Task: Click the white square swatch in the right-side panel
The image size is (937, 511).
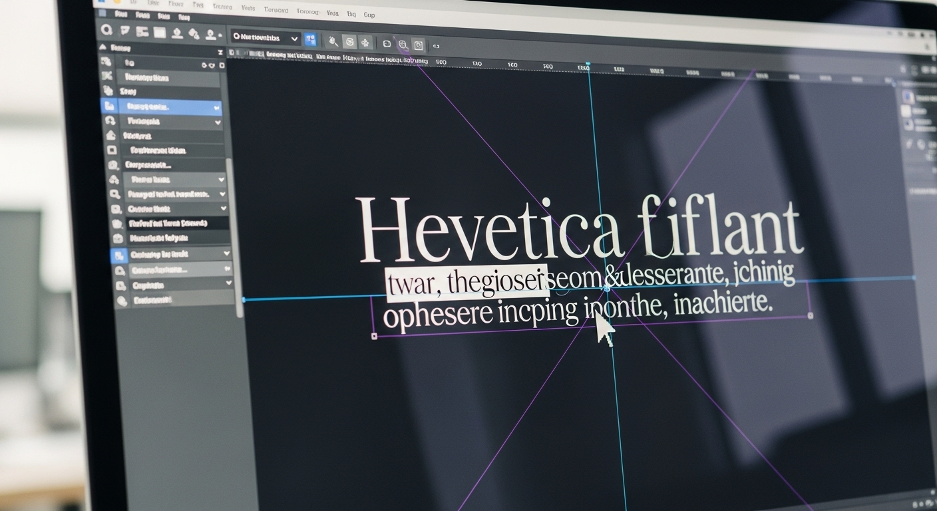Action: [906, 110]
